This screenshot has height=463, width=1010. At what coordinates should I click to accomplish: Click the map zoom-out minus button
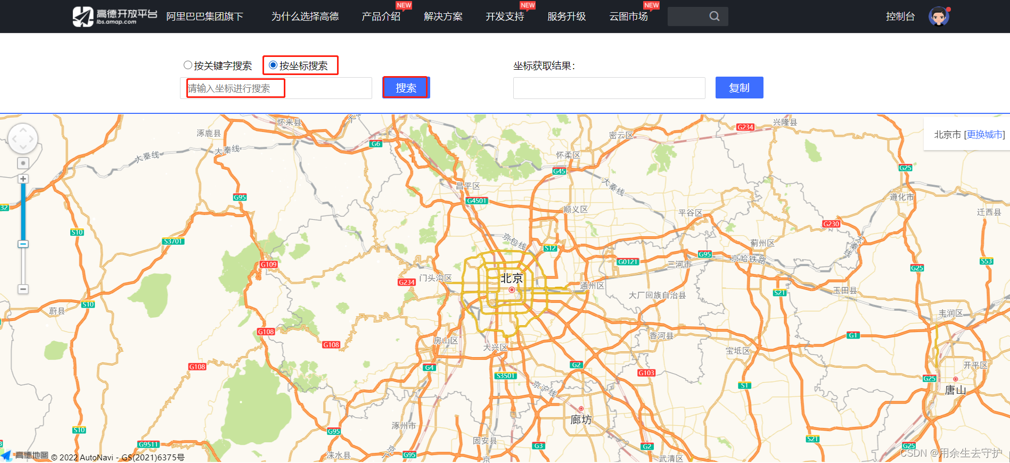pyautogui.click(x=23, y=289)
